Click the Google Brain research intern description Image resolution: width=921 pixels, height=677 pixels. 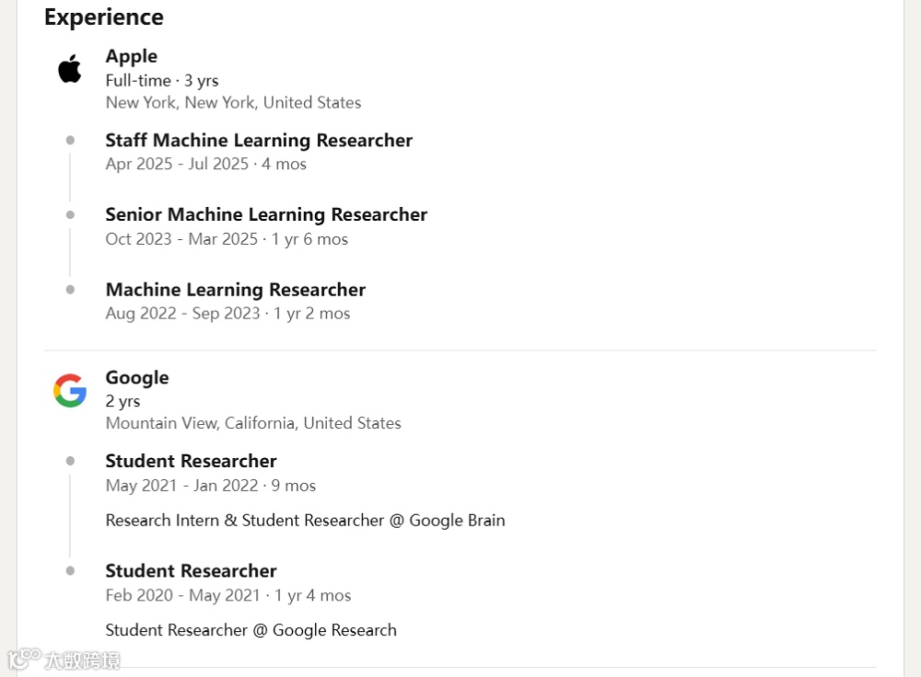305,520
